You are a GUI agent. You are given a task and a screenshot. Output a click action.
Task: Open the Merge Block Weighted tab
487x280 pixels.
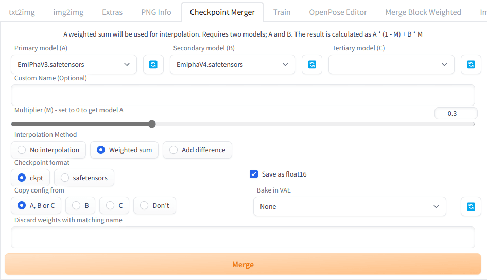[423, 12]
